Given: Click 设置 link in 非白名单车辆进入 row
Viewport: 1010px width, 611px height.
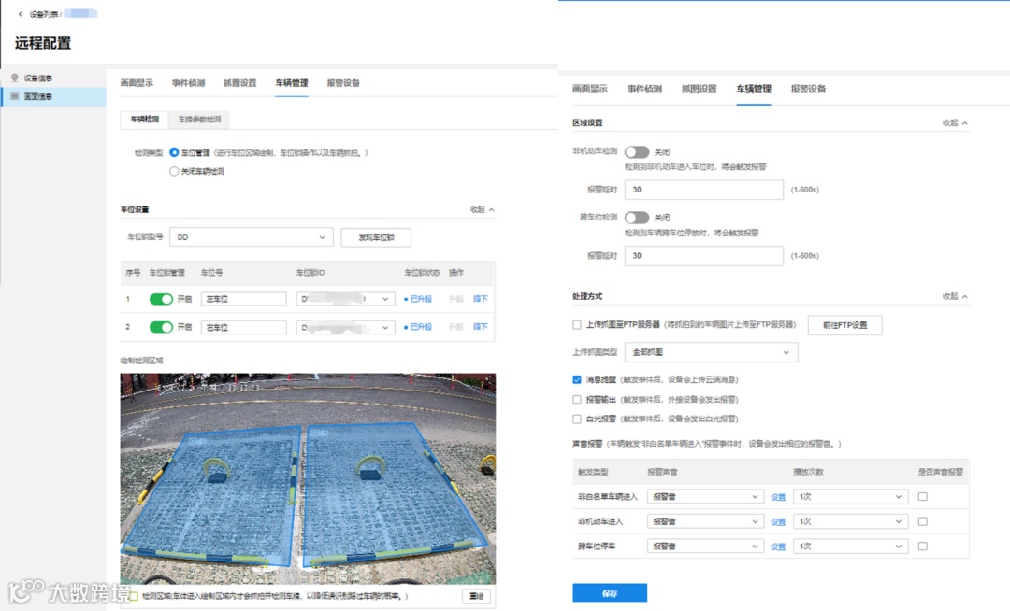Looking at the screenshot, I should (x=778, y=497).
